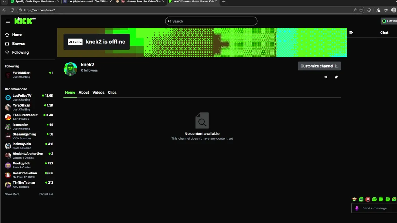Click the browser refresh button
Image resolution: width=397 pixels, height=223 pixels.
12,10
